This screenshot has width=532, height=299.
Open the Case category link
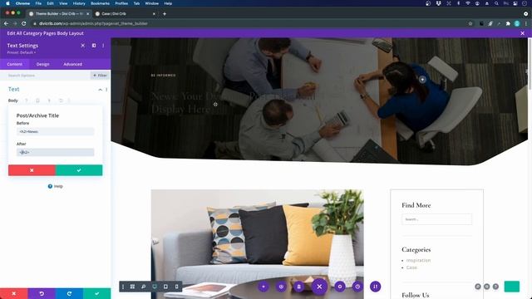(x=411, y=267)
